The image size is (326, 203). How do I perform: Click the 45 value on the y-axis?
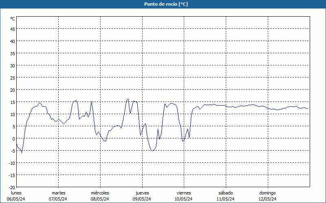13,29
